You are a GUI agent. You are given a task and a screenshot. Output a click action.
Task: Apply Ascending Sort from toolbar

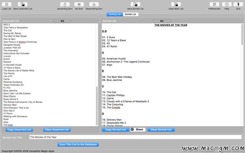click(x=65, y=4)
